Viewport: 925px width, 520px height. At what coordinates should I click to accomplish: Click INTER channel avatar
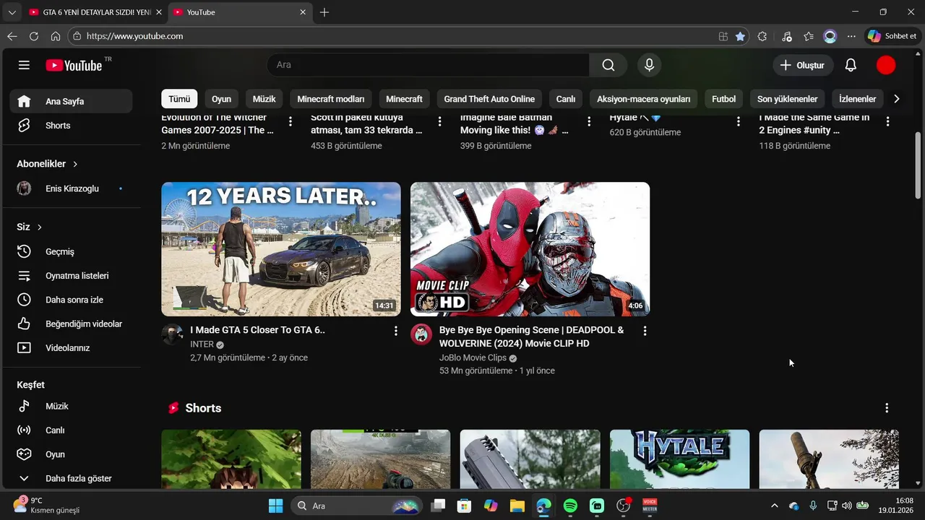coord(172,334)
